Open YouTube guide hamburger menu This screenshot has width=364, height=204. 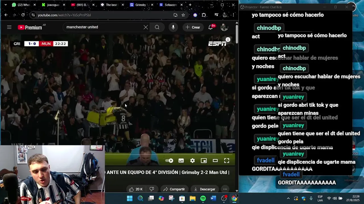point(9,27)
